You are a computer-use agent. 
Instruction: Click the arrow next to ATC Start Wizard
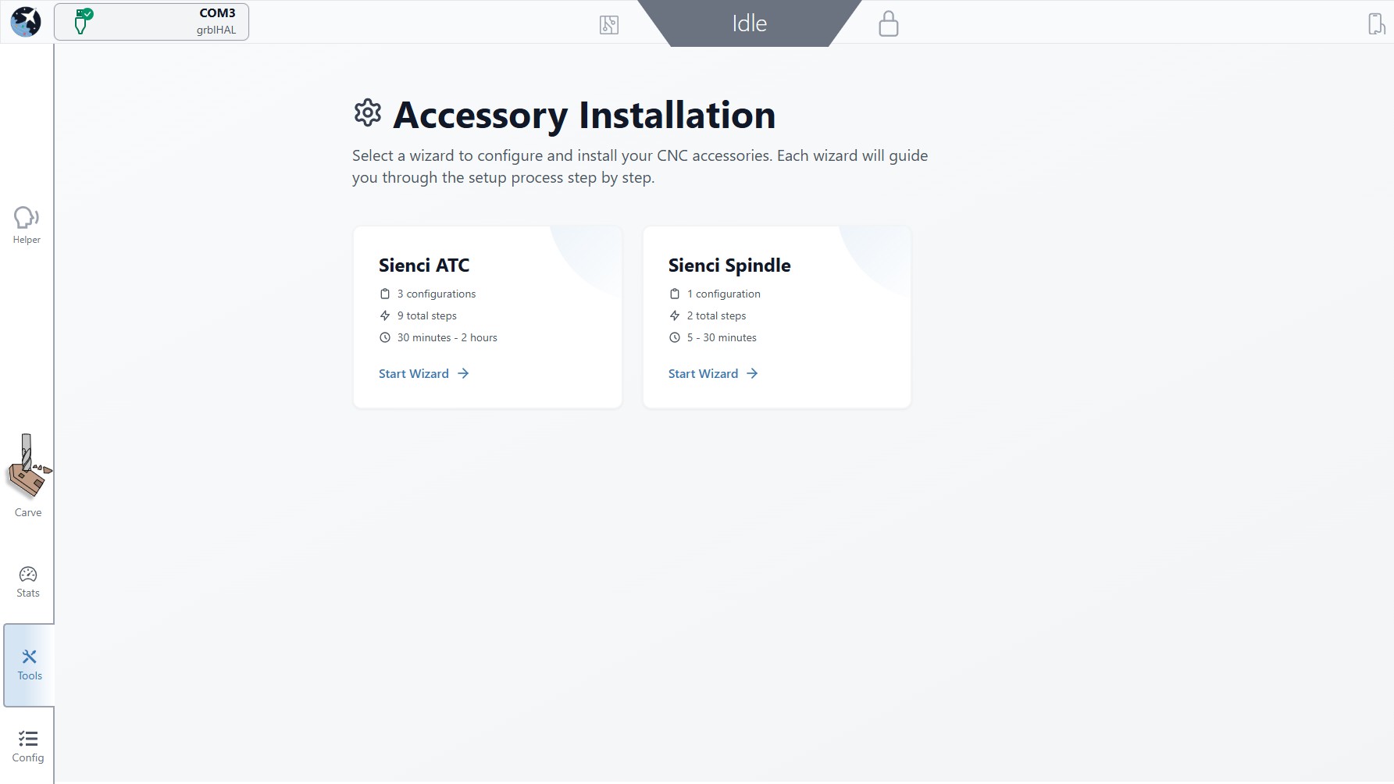click(463, 374)
